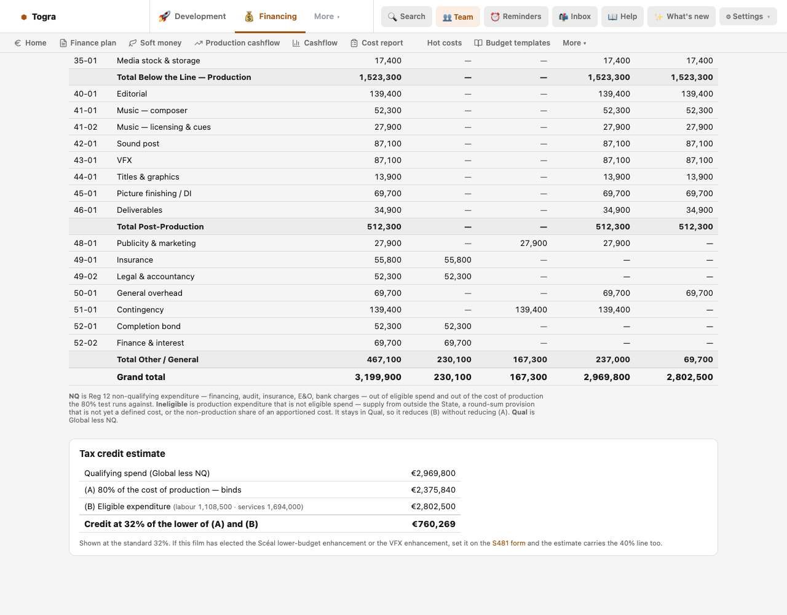Image resolution: width=787 pixels, height=615 pixels.
Task: Click the Production cashflow trend icon
Action: pyautogui.click(x=199, y=43)
